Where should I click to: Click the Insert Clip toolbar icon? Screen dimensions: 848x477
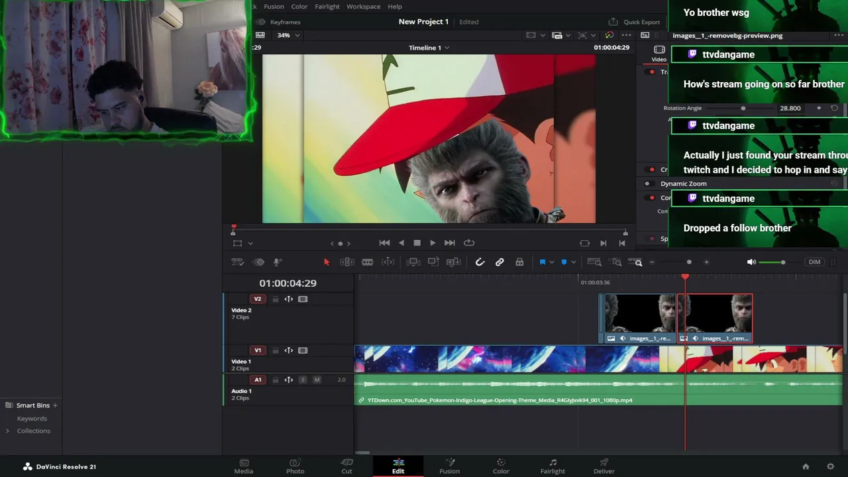(x=413, y=262)
